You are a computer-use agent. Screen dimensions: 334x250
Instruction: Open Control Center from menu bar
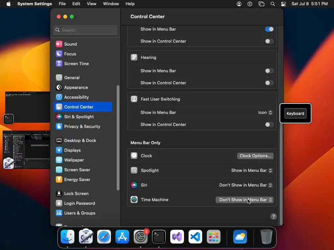point(283,4)
